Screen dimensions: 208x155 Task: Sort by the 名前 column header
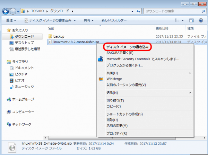coord(51,28)
